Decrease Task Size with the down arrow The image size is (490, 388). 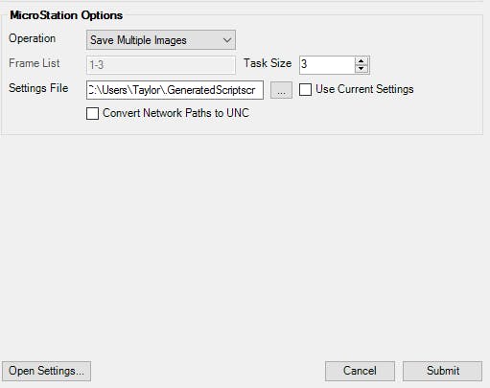(x=362, y=68)
